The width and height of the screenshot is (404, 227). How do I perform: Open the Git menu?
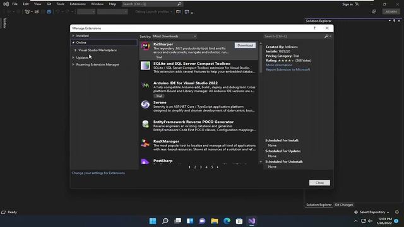coord(49,4)
